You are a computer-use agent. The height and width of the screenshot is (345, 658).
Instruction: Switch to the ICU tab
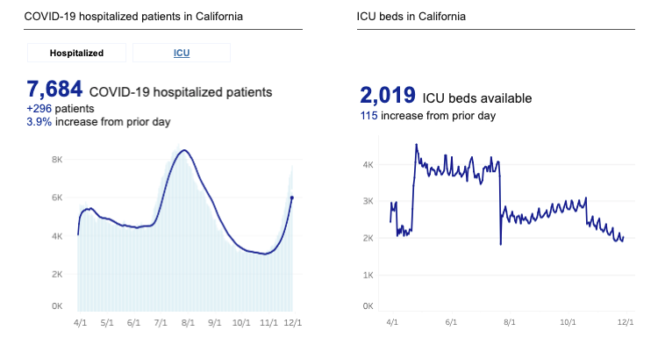[x=182, y=53]
